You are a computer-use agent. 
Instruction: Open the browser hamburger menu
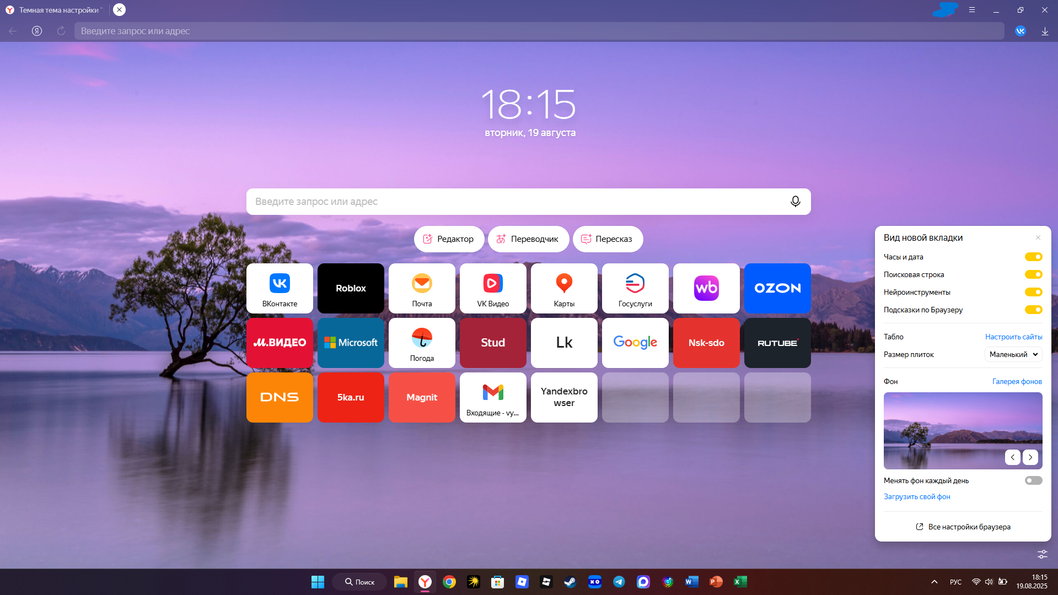point(972,10)
